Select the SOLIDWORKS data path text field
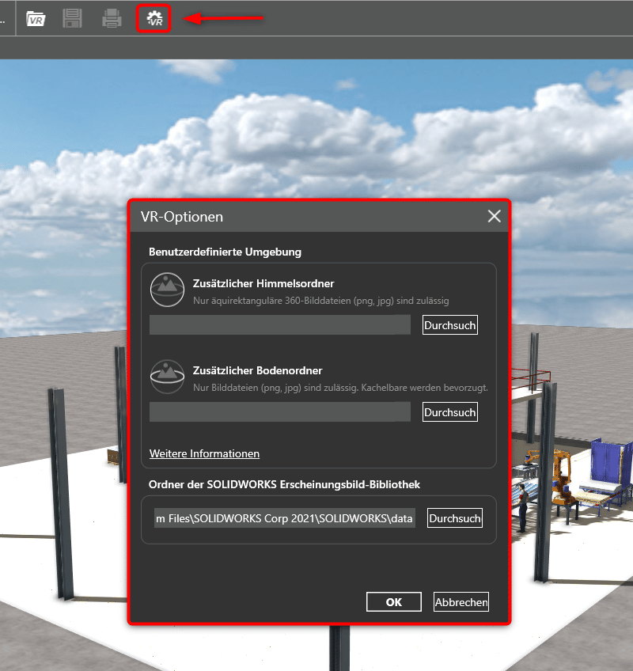This screenshot has height=671, width=633. [285, 517]
